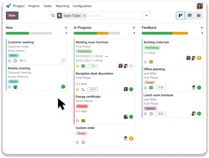Open the activity view icon
Viewport: 209px width, 158px height.
click(199, 15)
